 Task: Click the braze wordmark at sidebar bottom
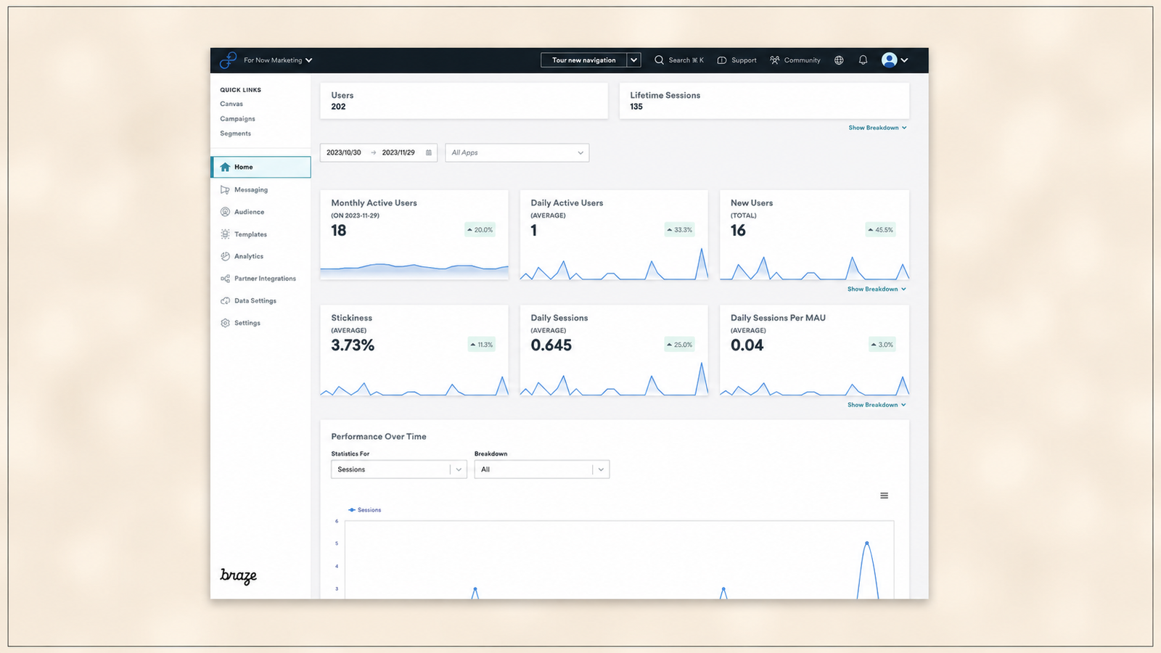[239, 575]
